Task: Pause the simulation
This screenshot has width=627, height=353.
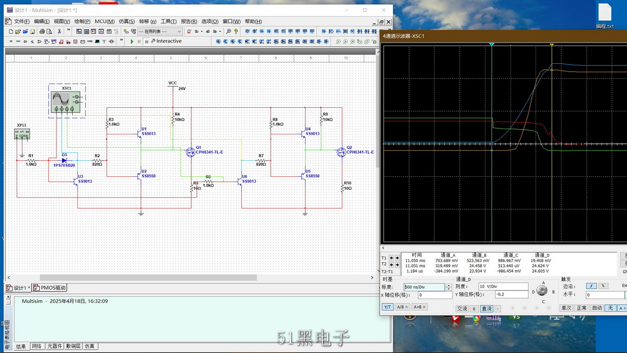Action: (x=139, y=41)
